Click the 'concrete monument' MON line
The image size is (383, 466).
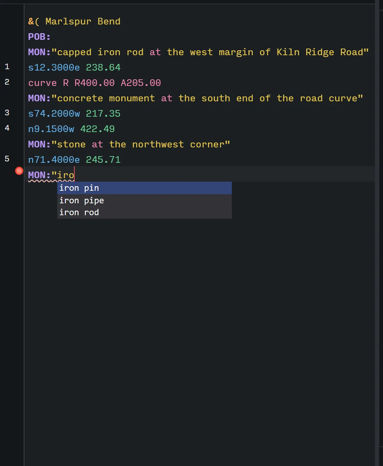[196, 98]
